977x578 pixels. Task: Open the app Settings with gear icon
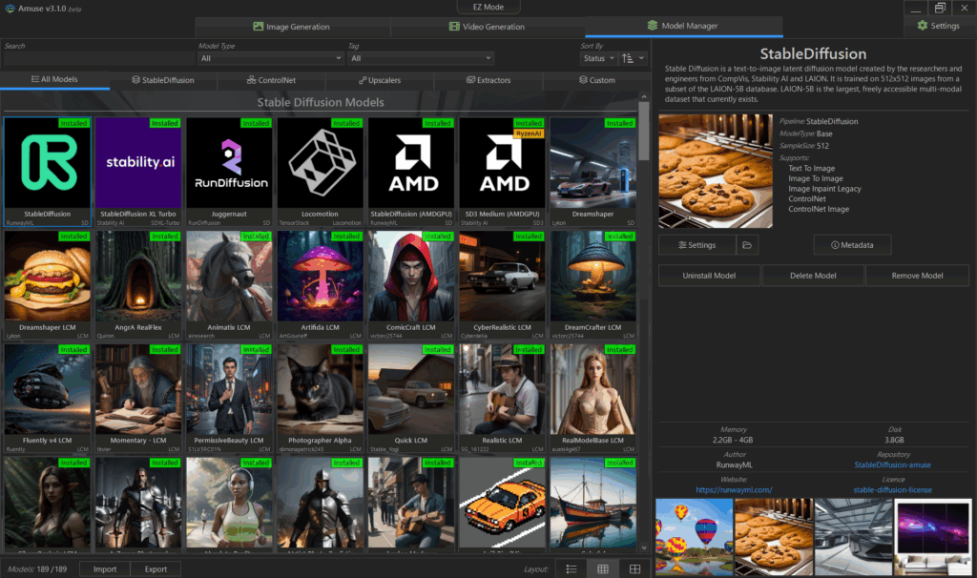[x=939, y=26]
